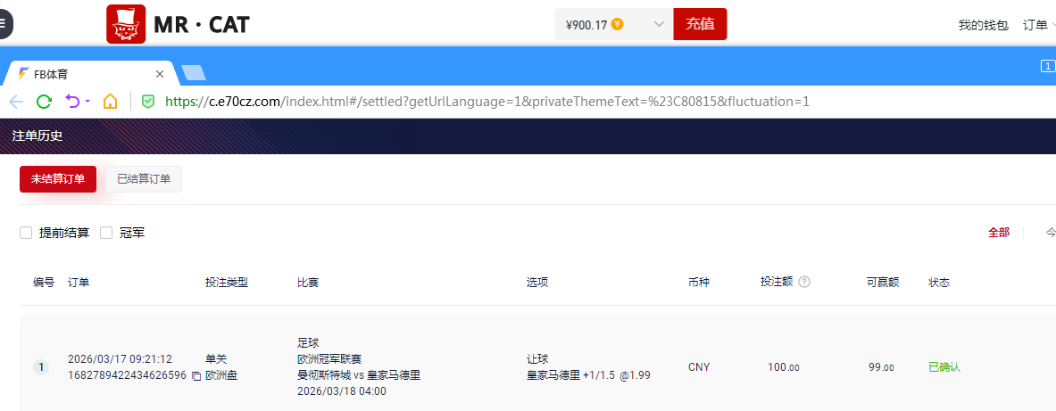Click the 投注类型 column header
The width and height of the screenshot is (1056, 411).
coord(227,283)
